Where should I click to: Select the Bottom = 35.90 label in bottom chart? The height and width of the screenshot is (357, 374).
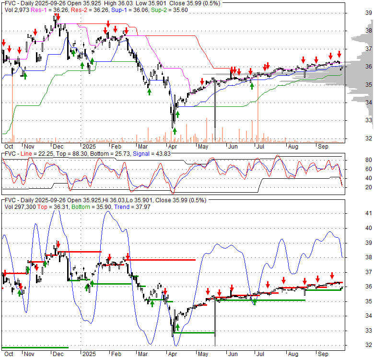click(92, 207)
